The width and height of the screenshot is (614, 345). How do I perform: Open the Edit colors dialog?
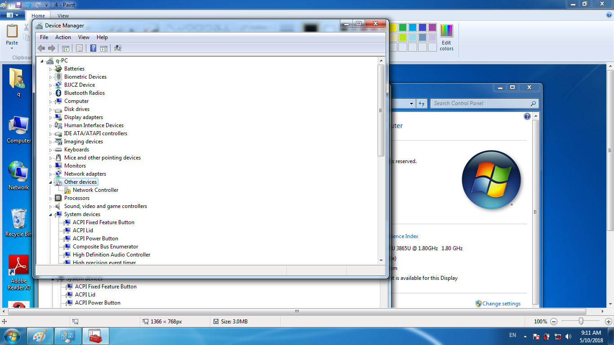pos(446,37)
